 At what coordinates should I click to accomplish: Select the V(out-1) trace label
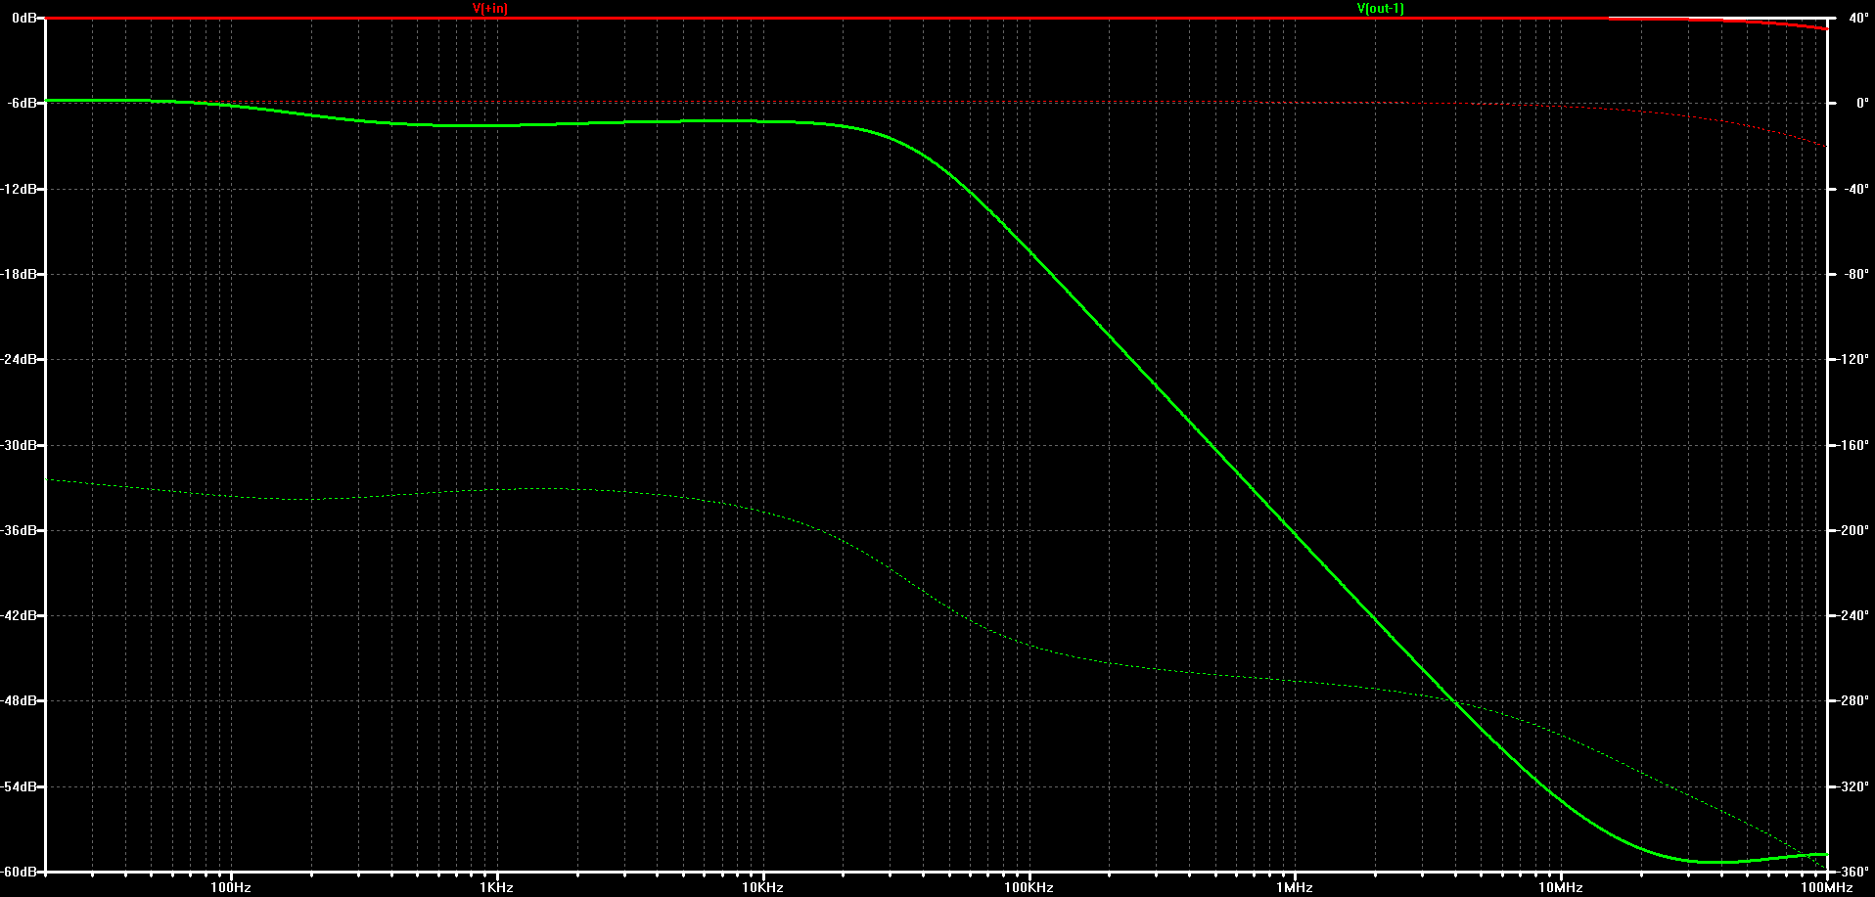(x=1380, y=9)
